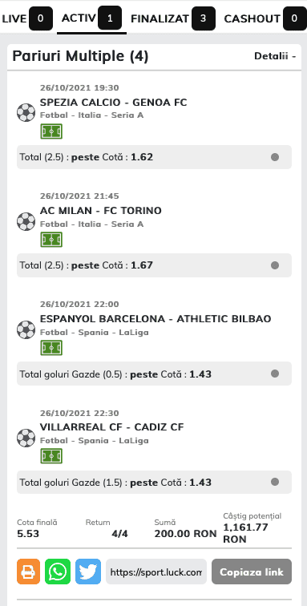Click the orange print ticket icon
307x606 pixels.
pyautogui.click(x=28, y=572)
